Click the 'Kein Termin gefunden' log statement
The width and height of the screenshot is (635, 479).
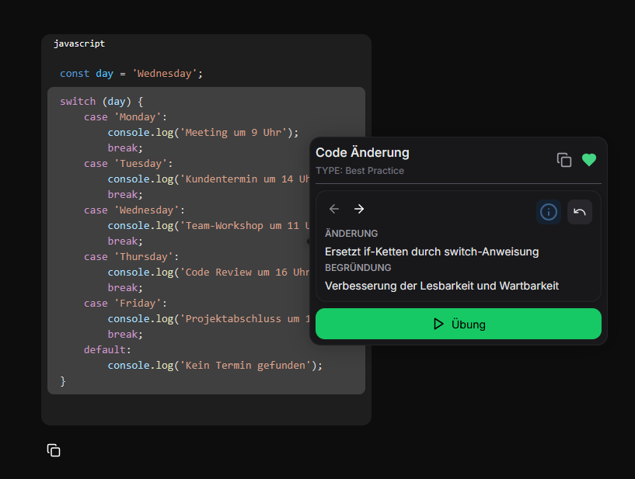[x=215, y=366]
